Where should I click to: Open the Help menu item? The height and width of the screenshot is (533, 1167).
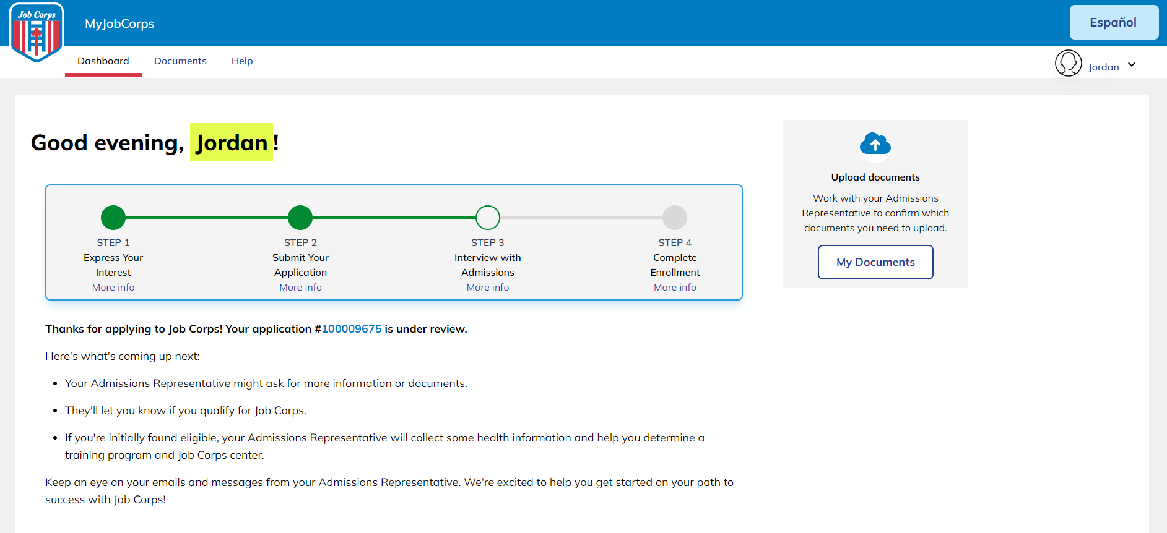click(x=242, y=61)
